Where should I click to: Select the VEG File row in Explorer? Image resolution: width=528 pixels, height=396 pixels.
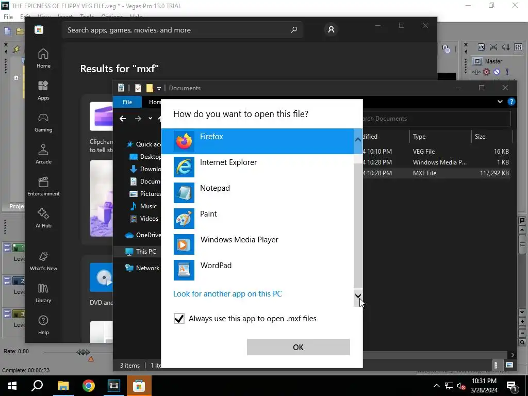click(x=436, y=152)
